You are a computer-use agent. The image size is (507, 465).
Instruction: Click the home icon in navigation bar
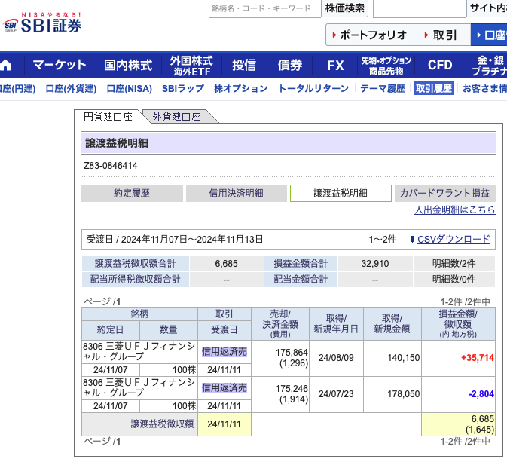[6, 65]
